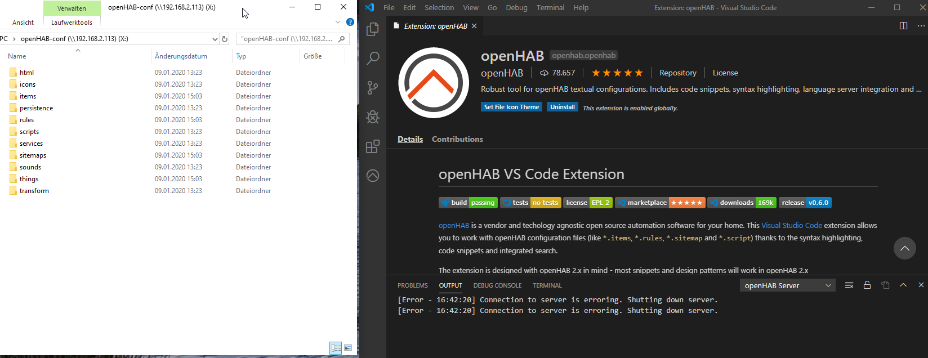Screen dimensions: 928x358
Task: Click the install count 78.657
Action: [557, 73]
